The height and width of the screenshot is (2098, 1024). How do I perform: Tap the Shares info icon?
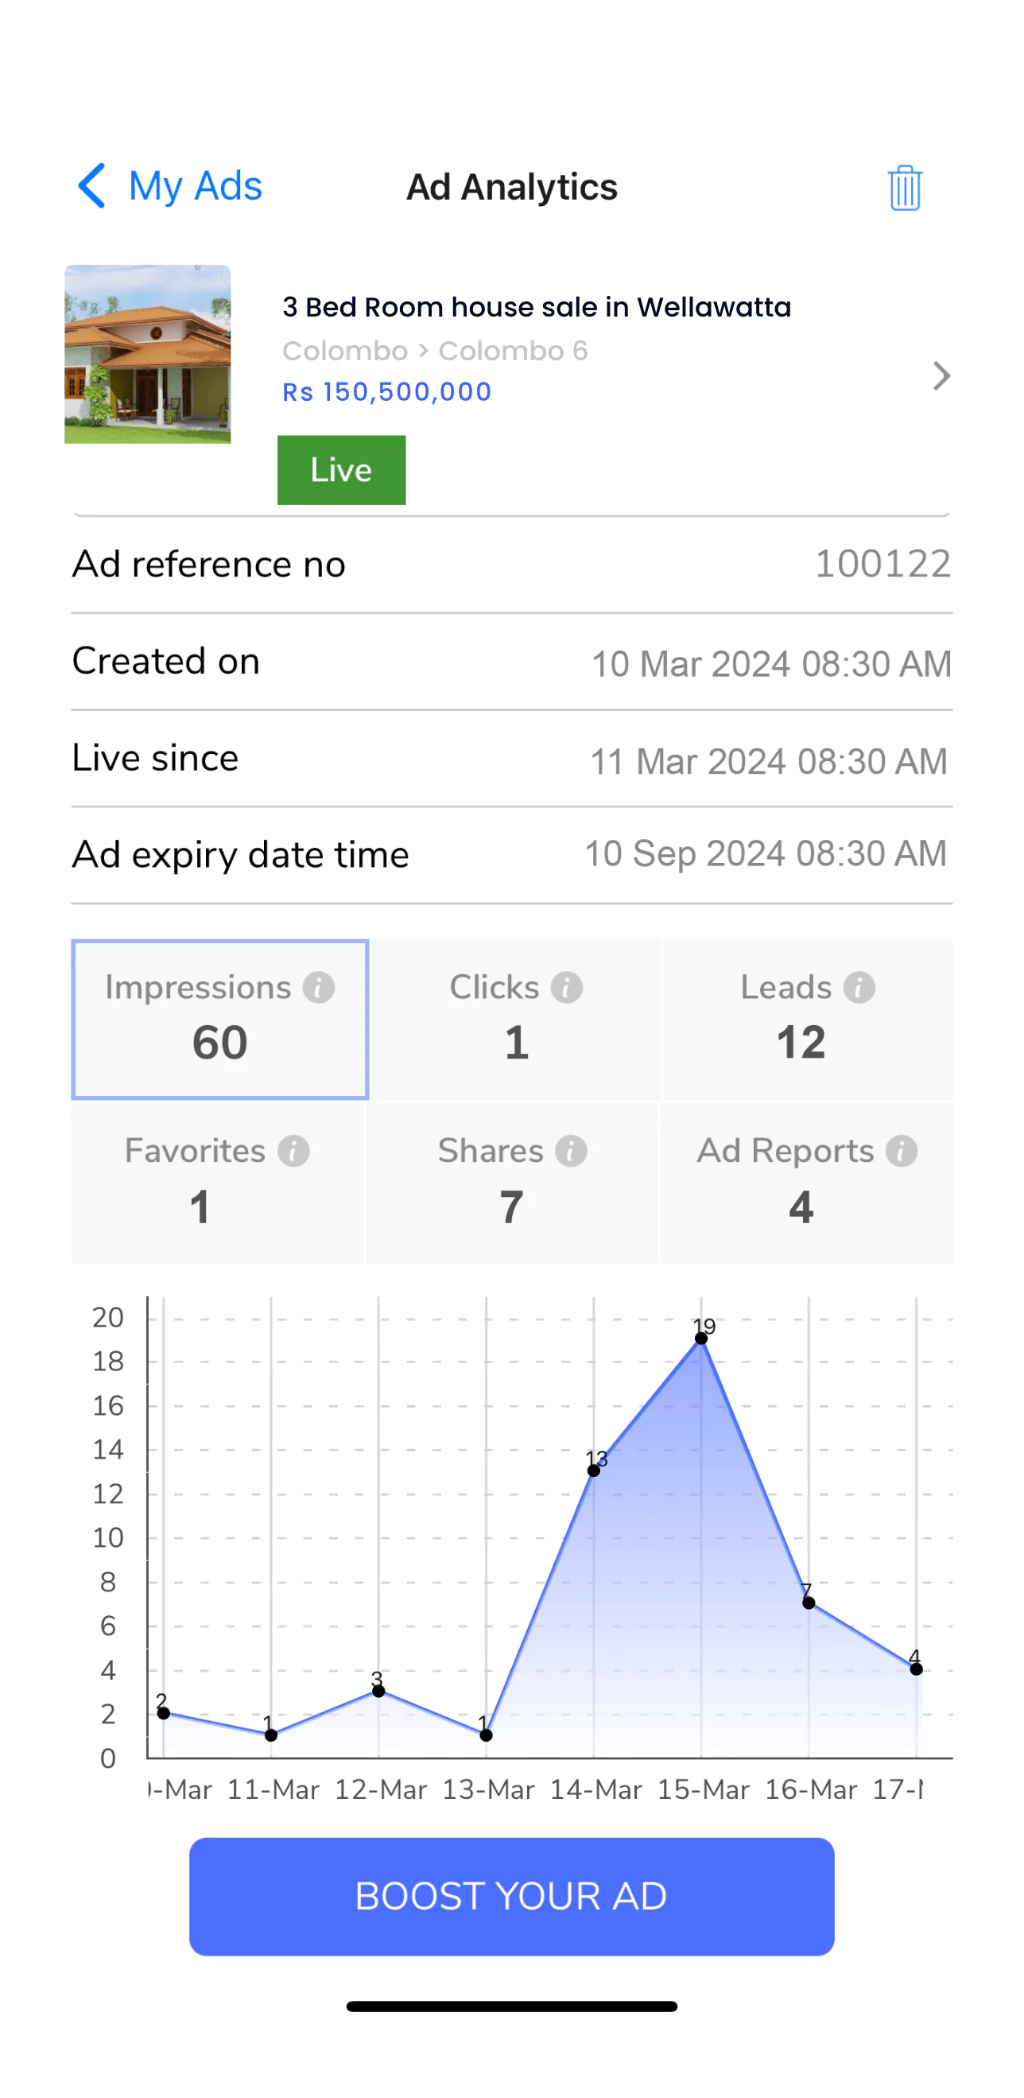coord(572,1152)
